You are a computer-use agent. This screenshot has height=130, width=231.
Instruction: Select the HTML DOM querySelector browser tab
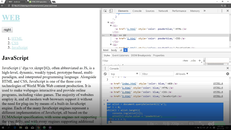click(x=39, y=2)
